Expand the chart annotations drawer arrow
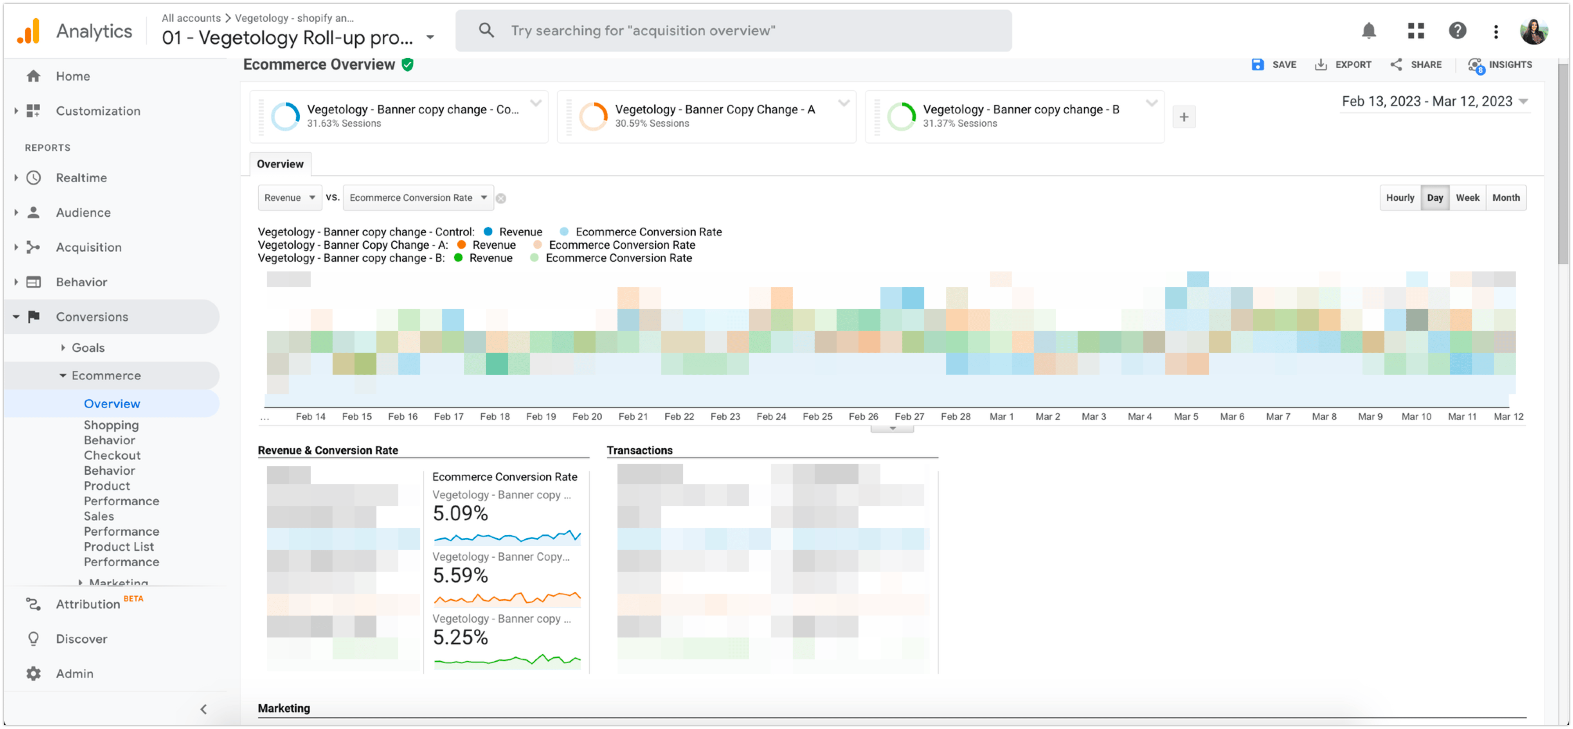 (x=892, y=429)
